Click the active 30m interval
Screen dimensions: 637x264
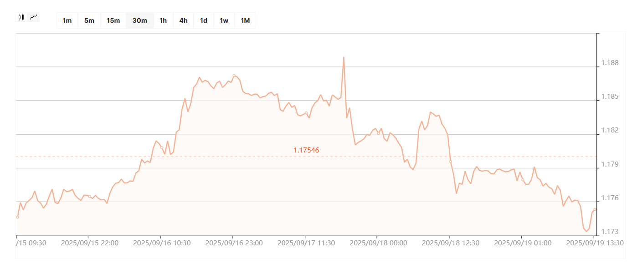point(139,20)
